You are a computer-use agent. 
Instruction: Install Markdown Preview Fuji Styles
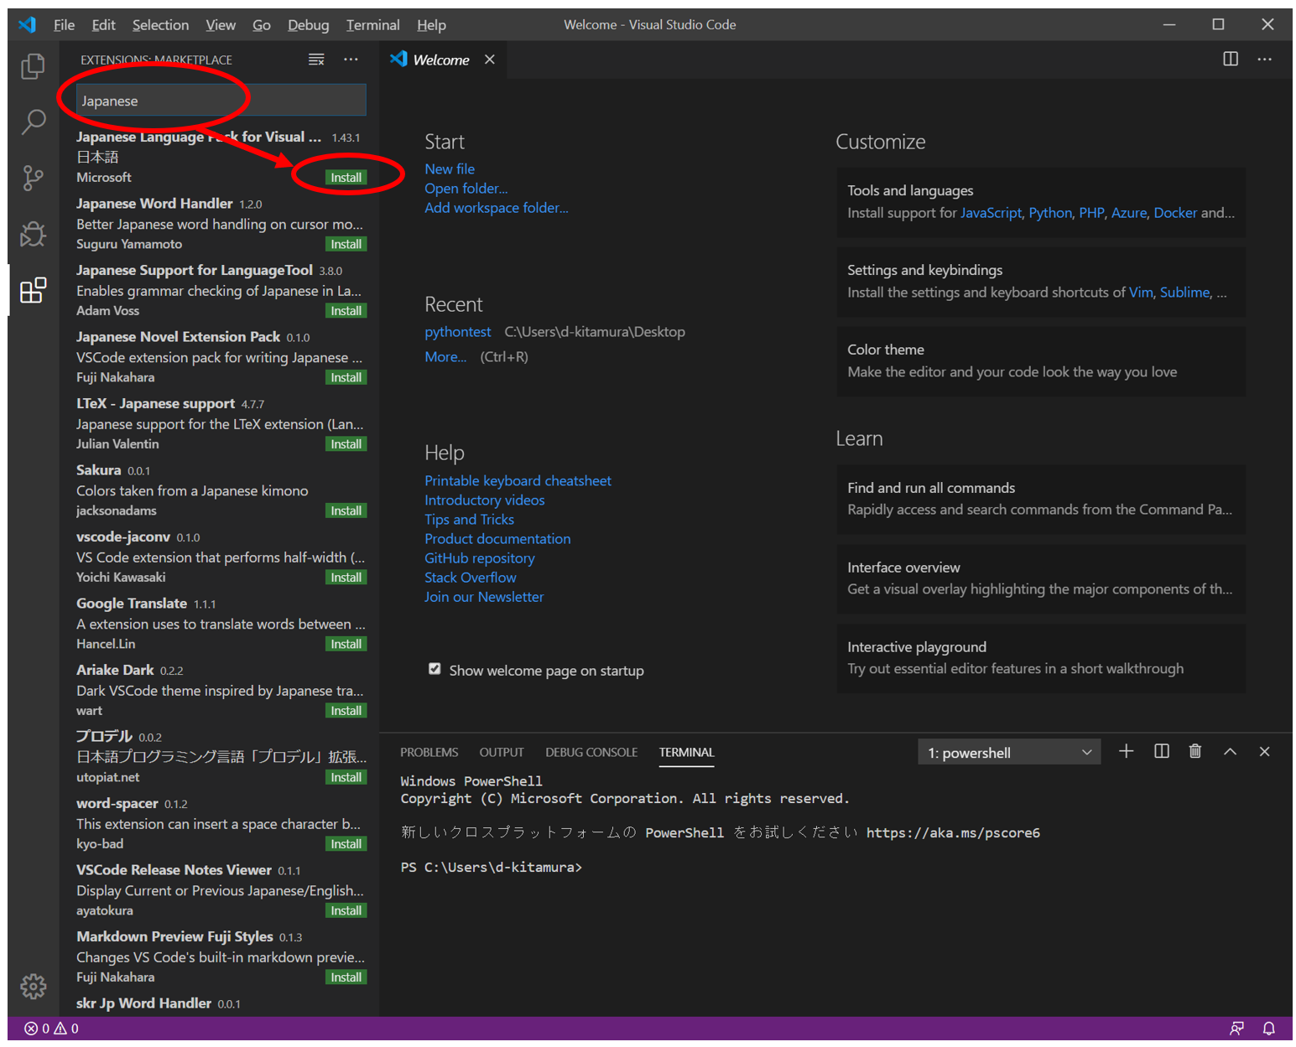(346, 977)
